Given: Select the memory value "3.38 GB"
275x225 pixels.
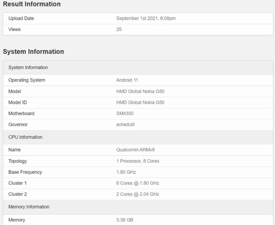Looking at the screenshot, I should tap(125, 220).
